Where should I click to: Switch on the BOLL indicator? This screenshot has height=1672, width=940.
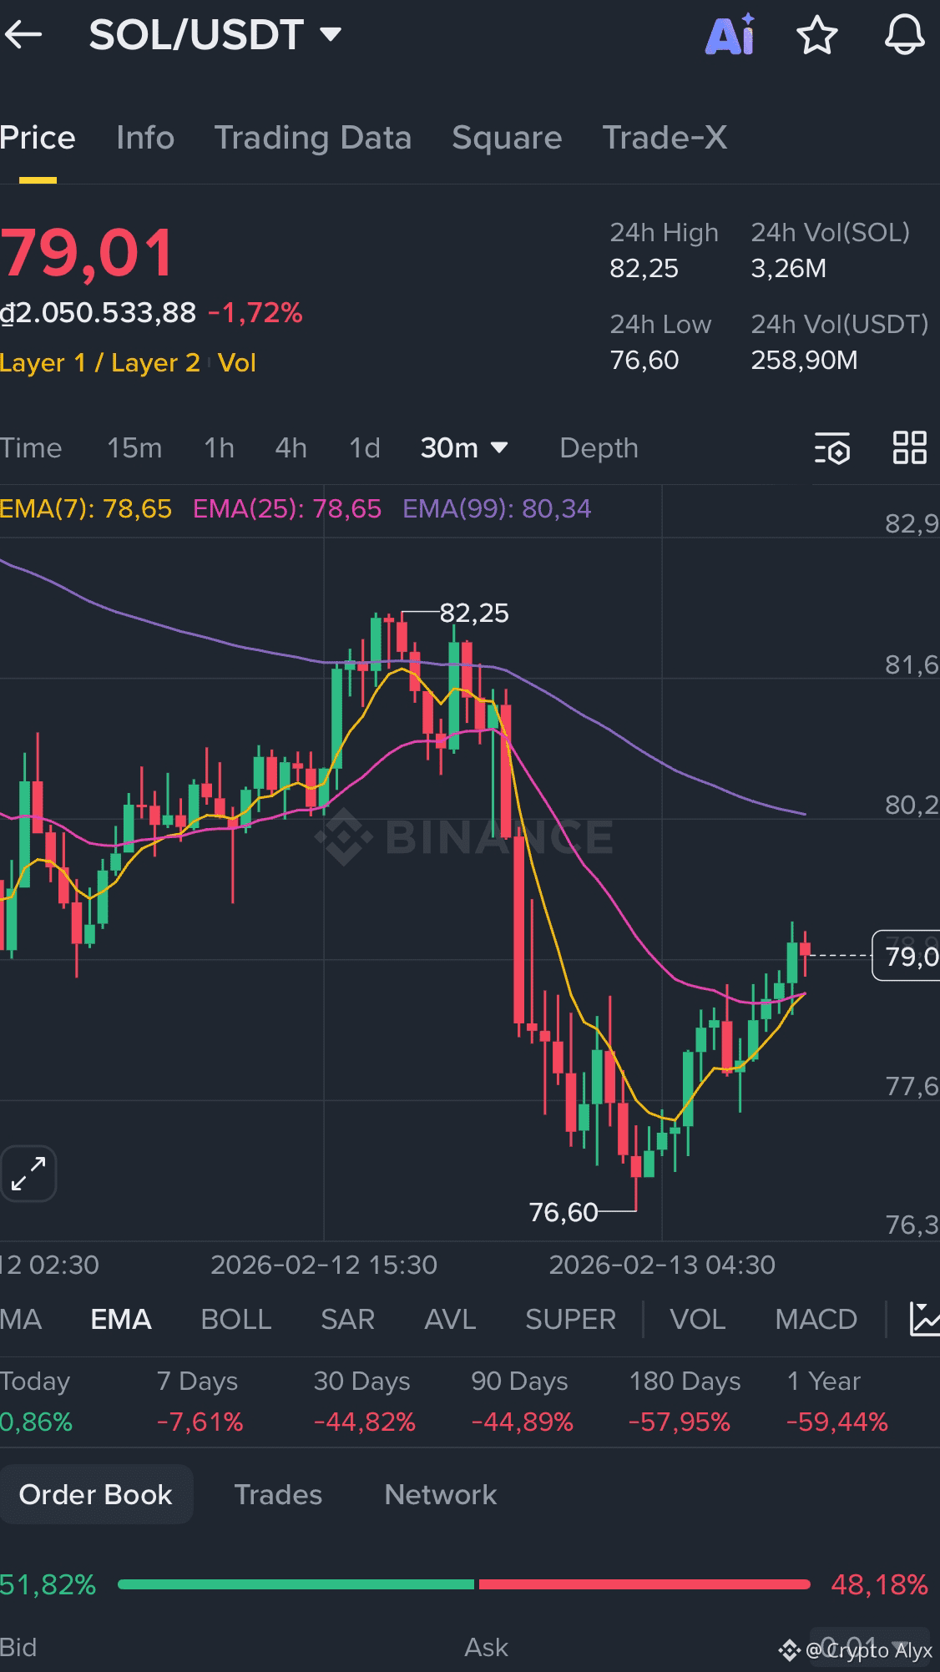[236, 1320]
